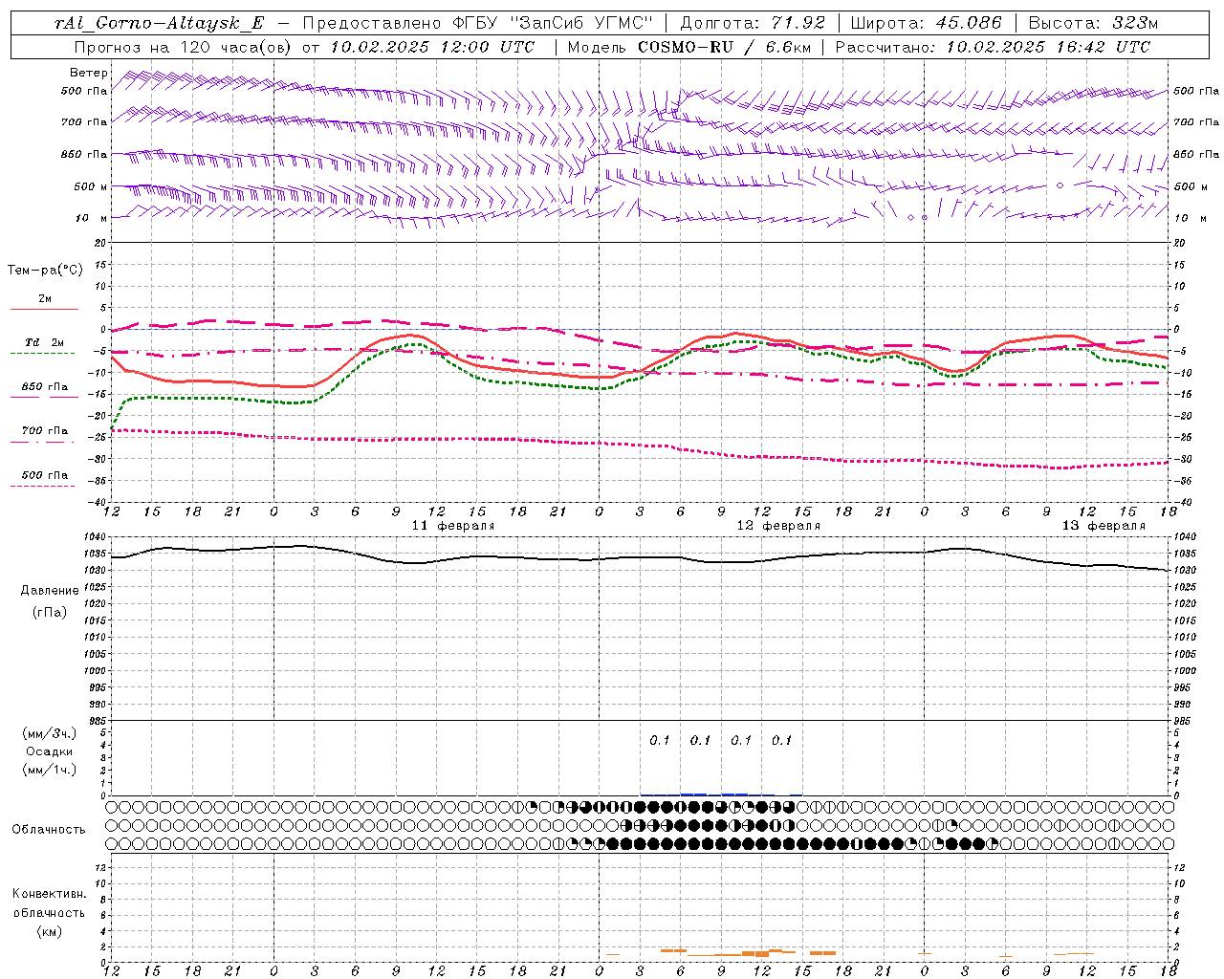
Task: Click the (мм/3ч.) precipitation unit label
Action: [50, 733]
